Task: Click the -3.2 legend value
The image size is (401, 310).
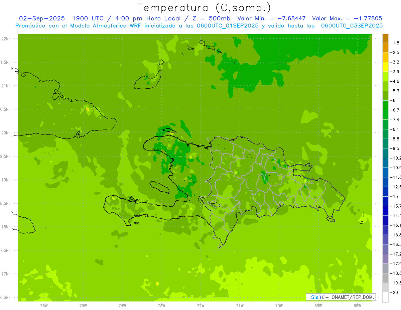Action: pos(395,62)
